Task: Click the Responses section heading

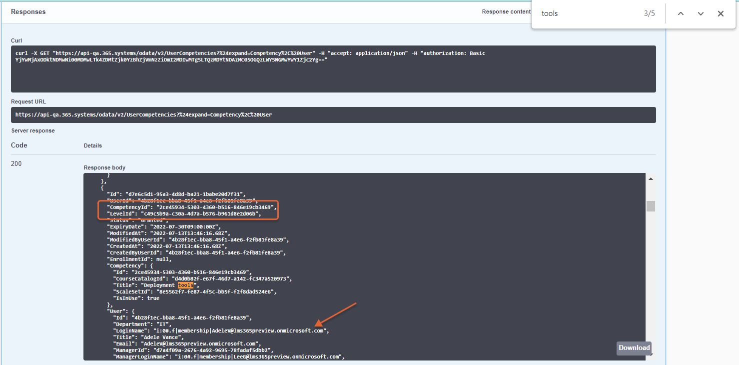Action: 28,11
